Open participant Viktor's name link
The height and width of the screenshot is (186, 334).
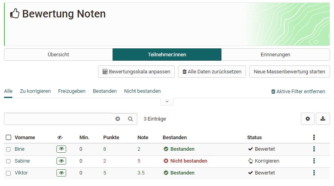pos(21,173)
